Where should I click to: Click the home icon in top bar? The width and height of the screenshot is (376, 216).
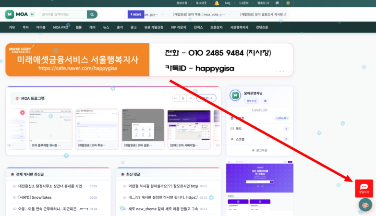277,3
